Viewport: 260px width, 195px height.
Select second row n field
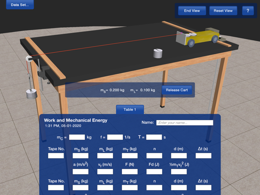coord(154,187)
